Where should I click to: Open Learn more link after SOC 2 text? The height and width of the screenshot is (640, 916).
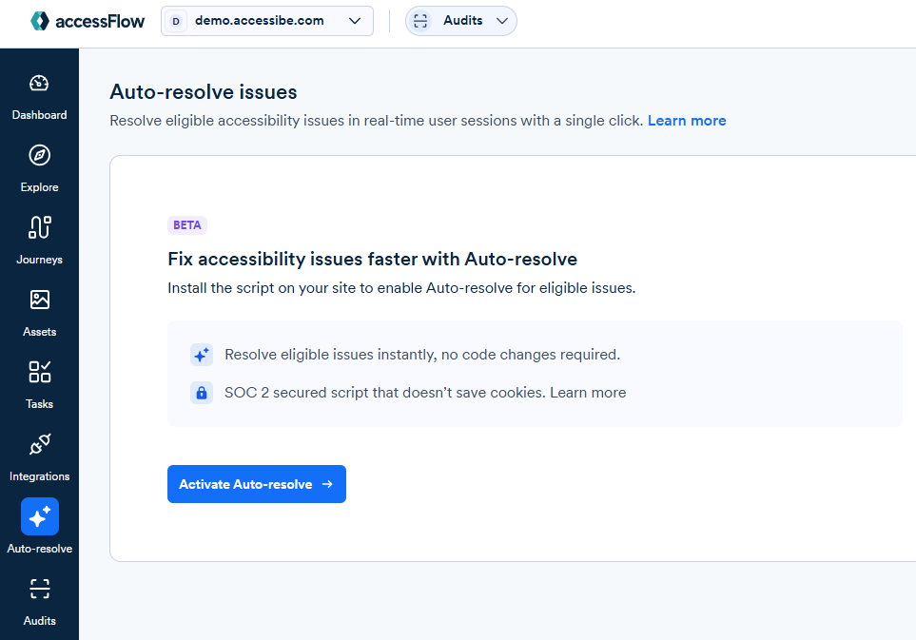pyautogui.click(x=588, y=393)
